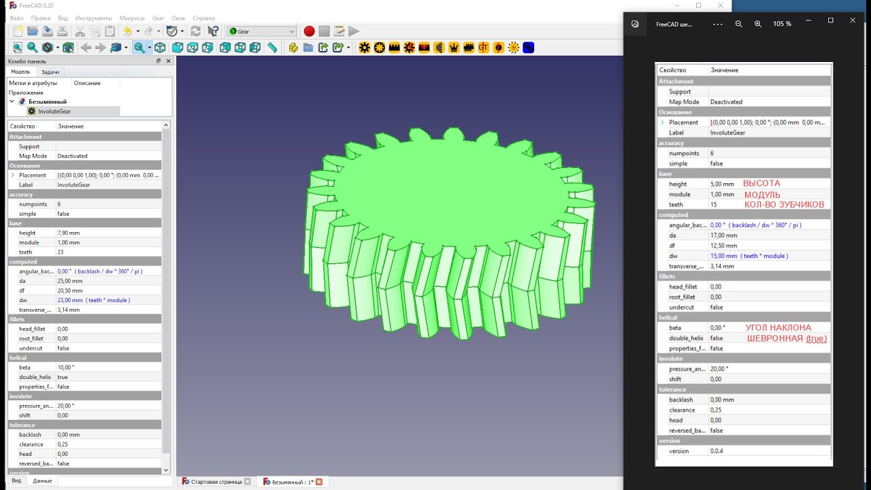Click the Open file folder icon

(x=33, y=31)
